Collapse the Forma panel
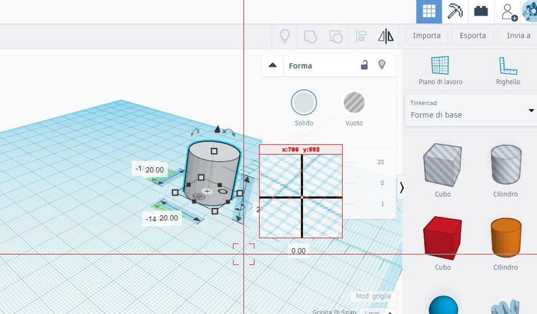This screenshot has height=314, width=537. 272,65
